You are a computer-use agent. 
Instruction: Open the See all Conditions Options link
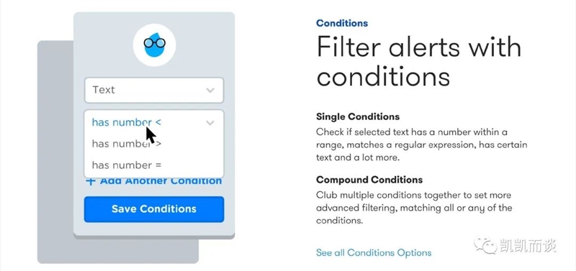coord(374,252)
